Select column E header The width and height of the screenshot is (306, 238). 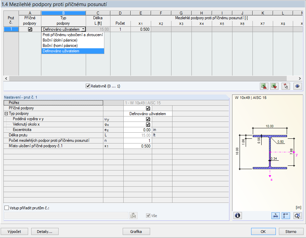point(141,13)
